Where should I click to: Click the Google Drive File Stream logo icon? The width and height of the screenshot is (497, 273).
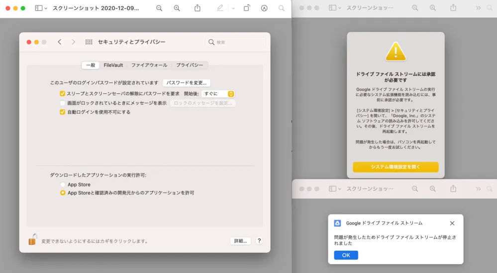click(x=338, y=223)
